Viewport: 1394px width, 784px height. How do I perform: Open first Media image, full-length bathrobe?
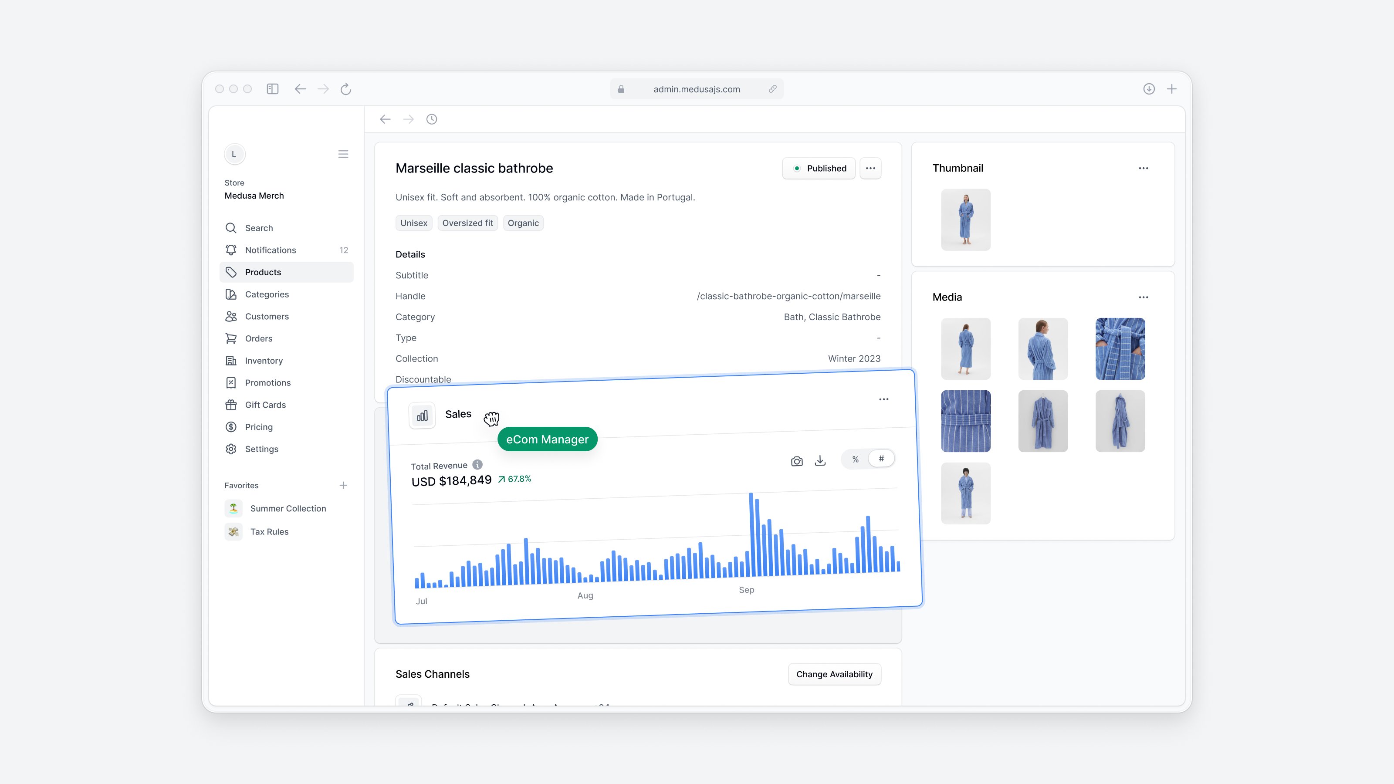point(966,349)
